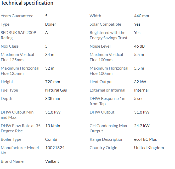
Task: Select the 24.7 kW condensing output value
Action: coord(142,126)
